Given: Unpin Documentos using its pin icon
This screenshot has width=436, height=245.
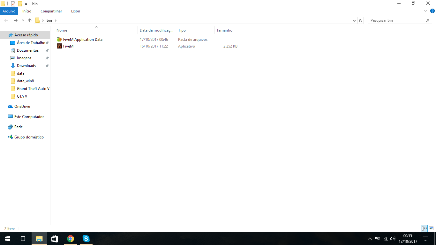Looking at the screenshot, I should [x=47, y=50].
